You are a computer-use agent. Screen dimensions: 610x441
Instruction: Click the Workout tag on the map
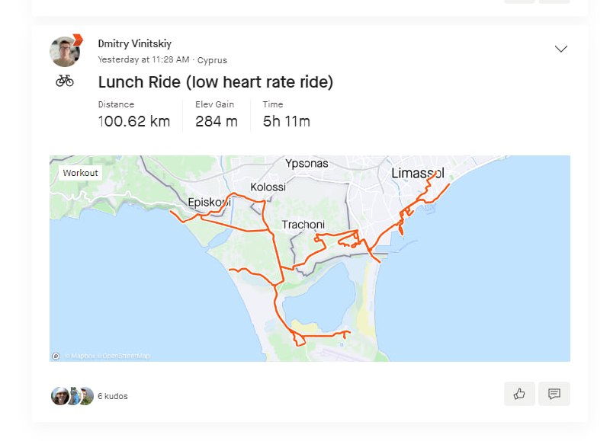click(x=80, y=173)
